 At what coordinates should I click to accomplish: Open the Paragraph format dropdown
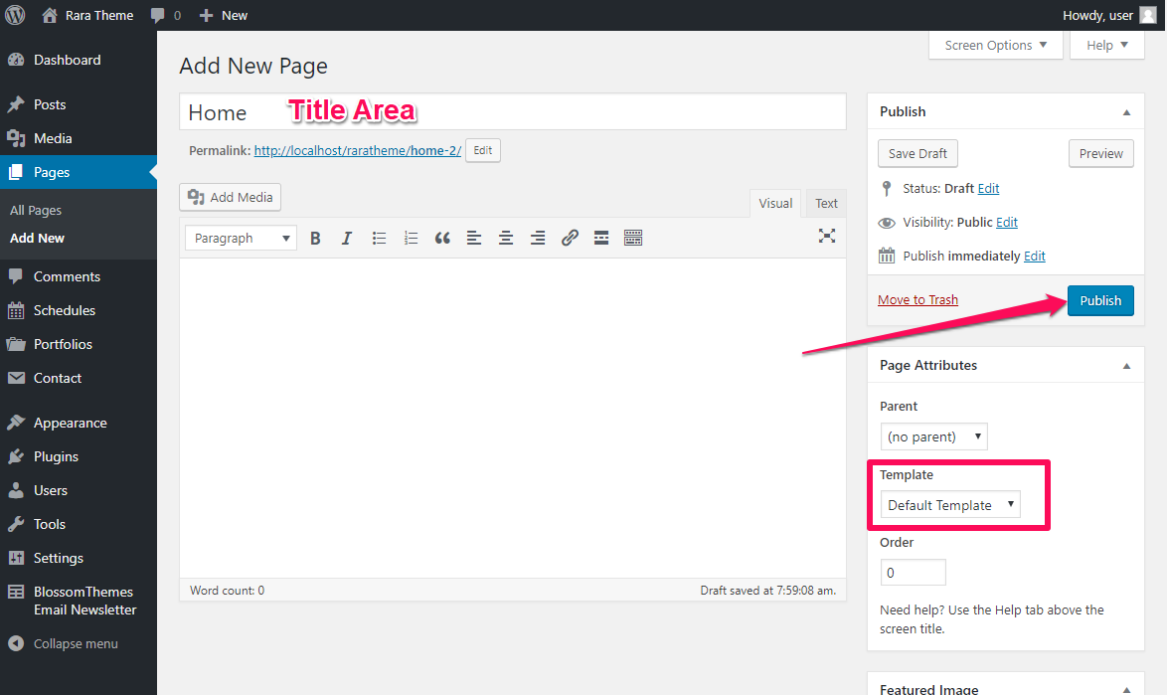click(242, 238)
